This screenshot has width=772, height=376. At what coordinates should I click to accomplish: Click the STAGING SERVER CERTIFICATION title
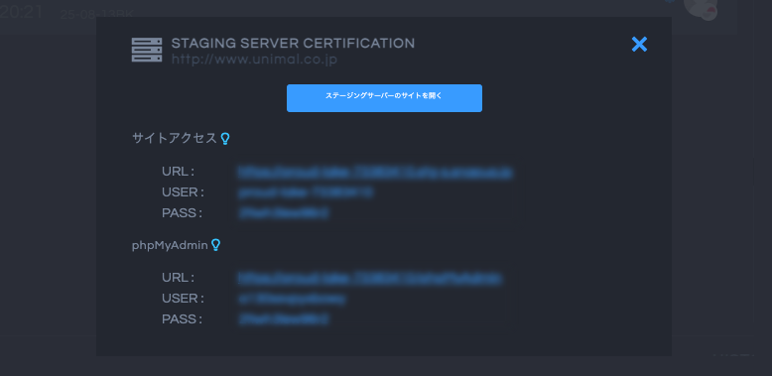point(293,44)
